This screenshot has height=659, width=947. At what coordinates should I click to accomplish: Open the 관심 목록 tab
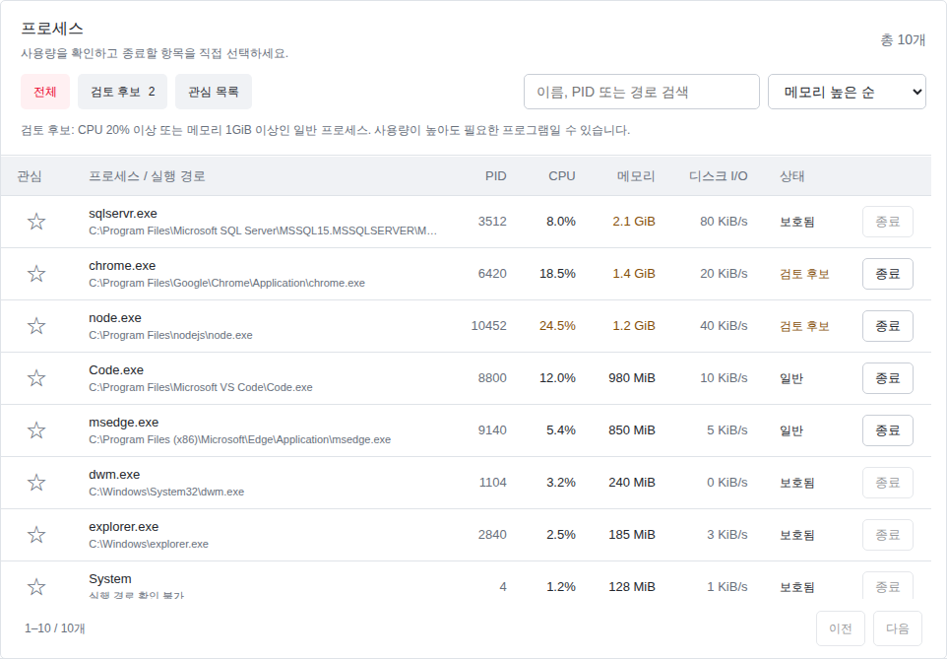point(214,92)
